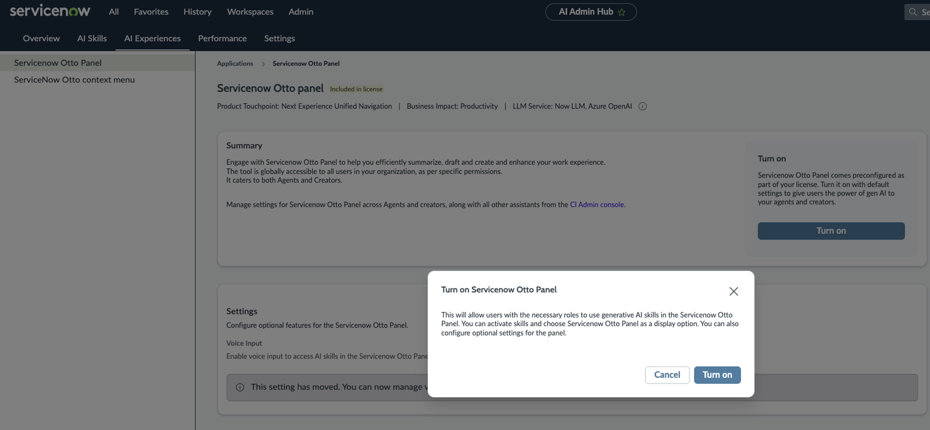The image size is (930, 430).
Task: Open the search magnifier icon
Action: (913, 12)
